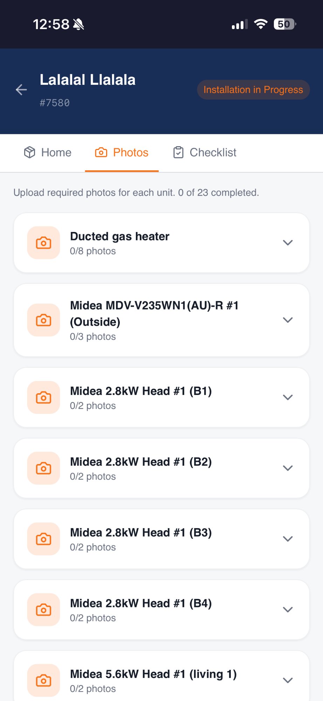Expand the Midea 5.6kW Head (living 1) chevron
Screen dimensions: 323x701
[x=288, y=680]
